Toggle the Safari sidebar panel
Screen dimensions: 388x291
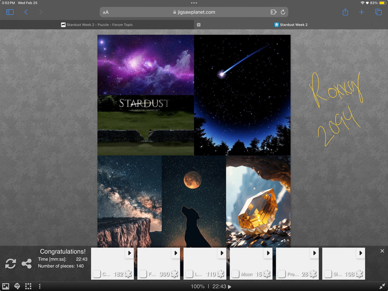tap(10, 12)
